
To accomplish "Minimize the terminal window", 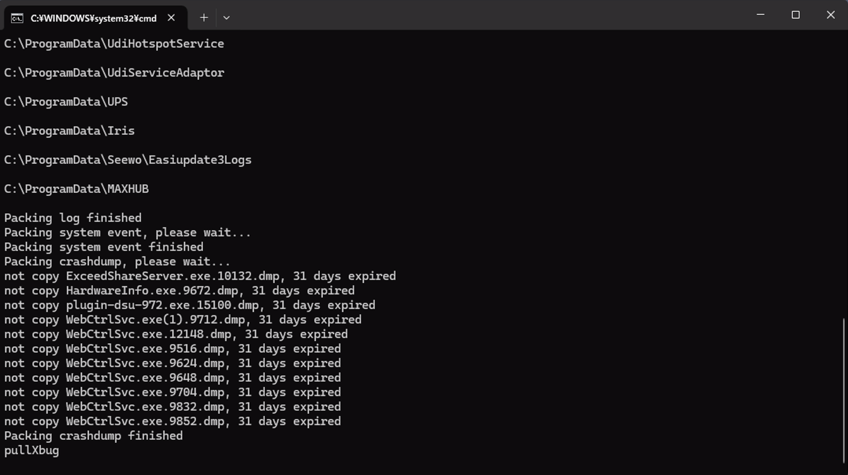I will pyautogui.click(x=760, y=15).
